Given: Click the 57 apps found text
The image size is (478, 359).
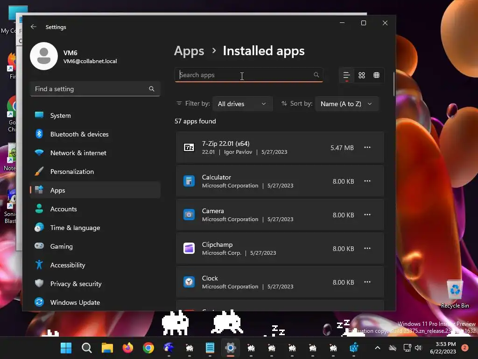Looking at the screenshot, I should point(195,121).
